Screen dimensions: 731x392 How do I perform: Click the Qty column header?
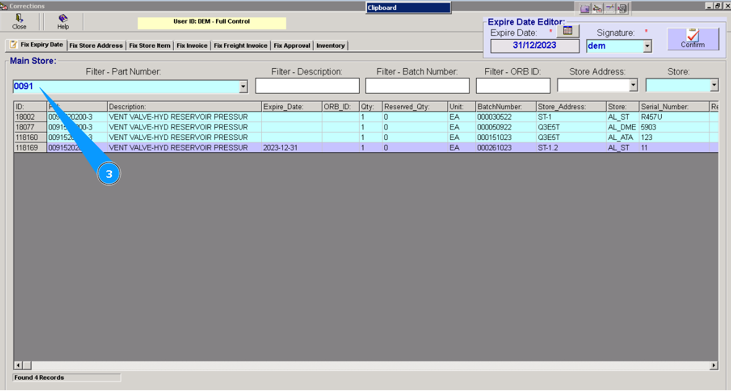371,107
